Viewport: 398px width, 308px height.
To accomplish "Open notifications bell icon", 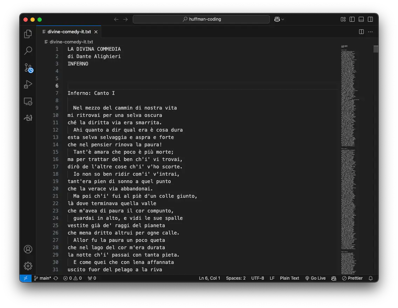I will [x=371, y=278].
